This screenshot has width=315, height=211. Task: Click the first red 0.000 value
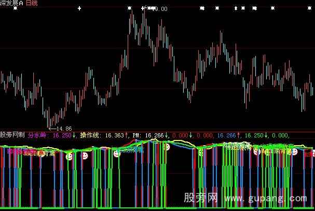pyautogui.click(x=180, y=135)
